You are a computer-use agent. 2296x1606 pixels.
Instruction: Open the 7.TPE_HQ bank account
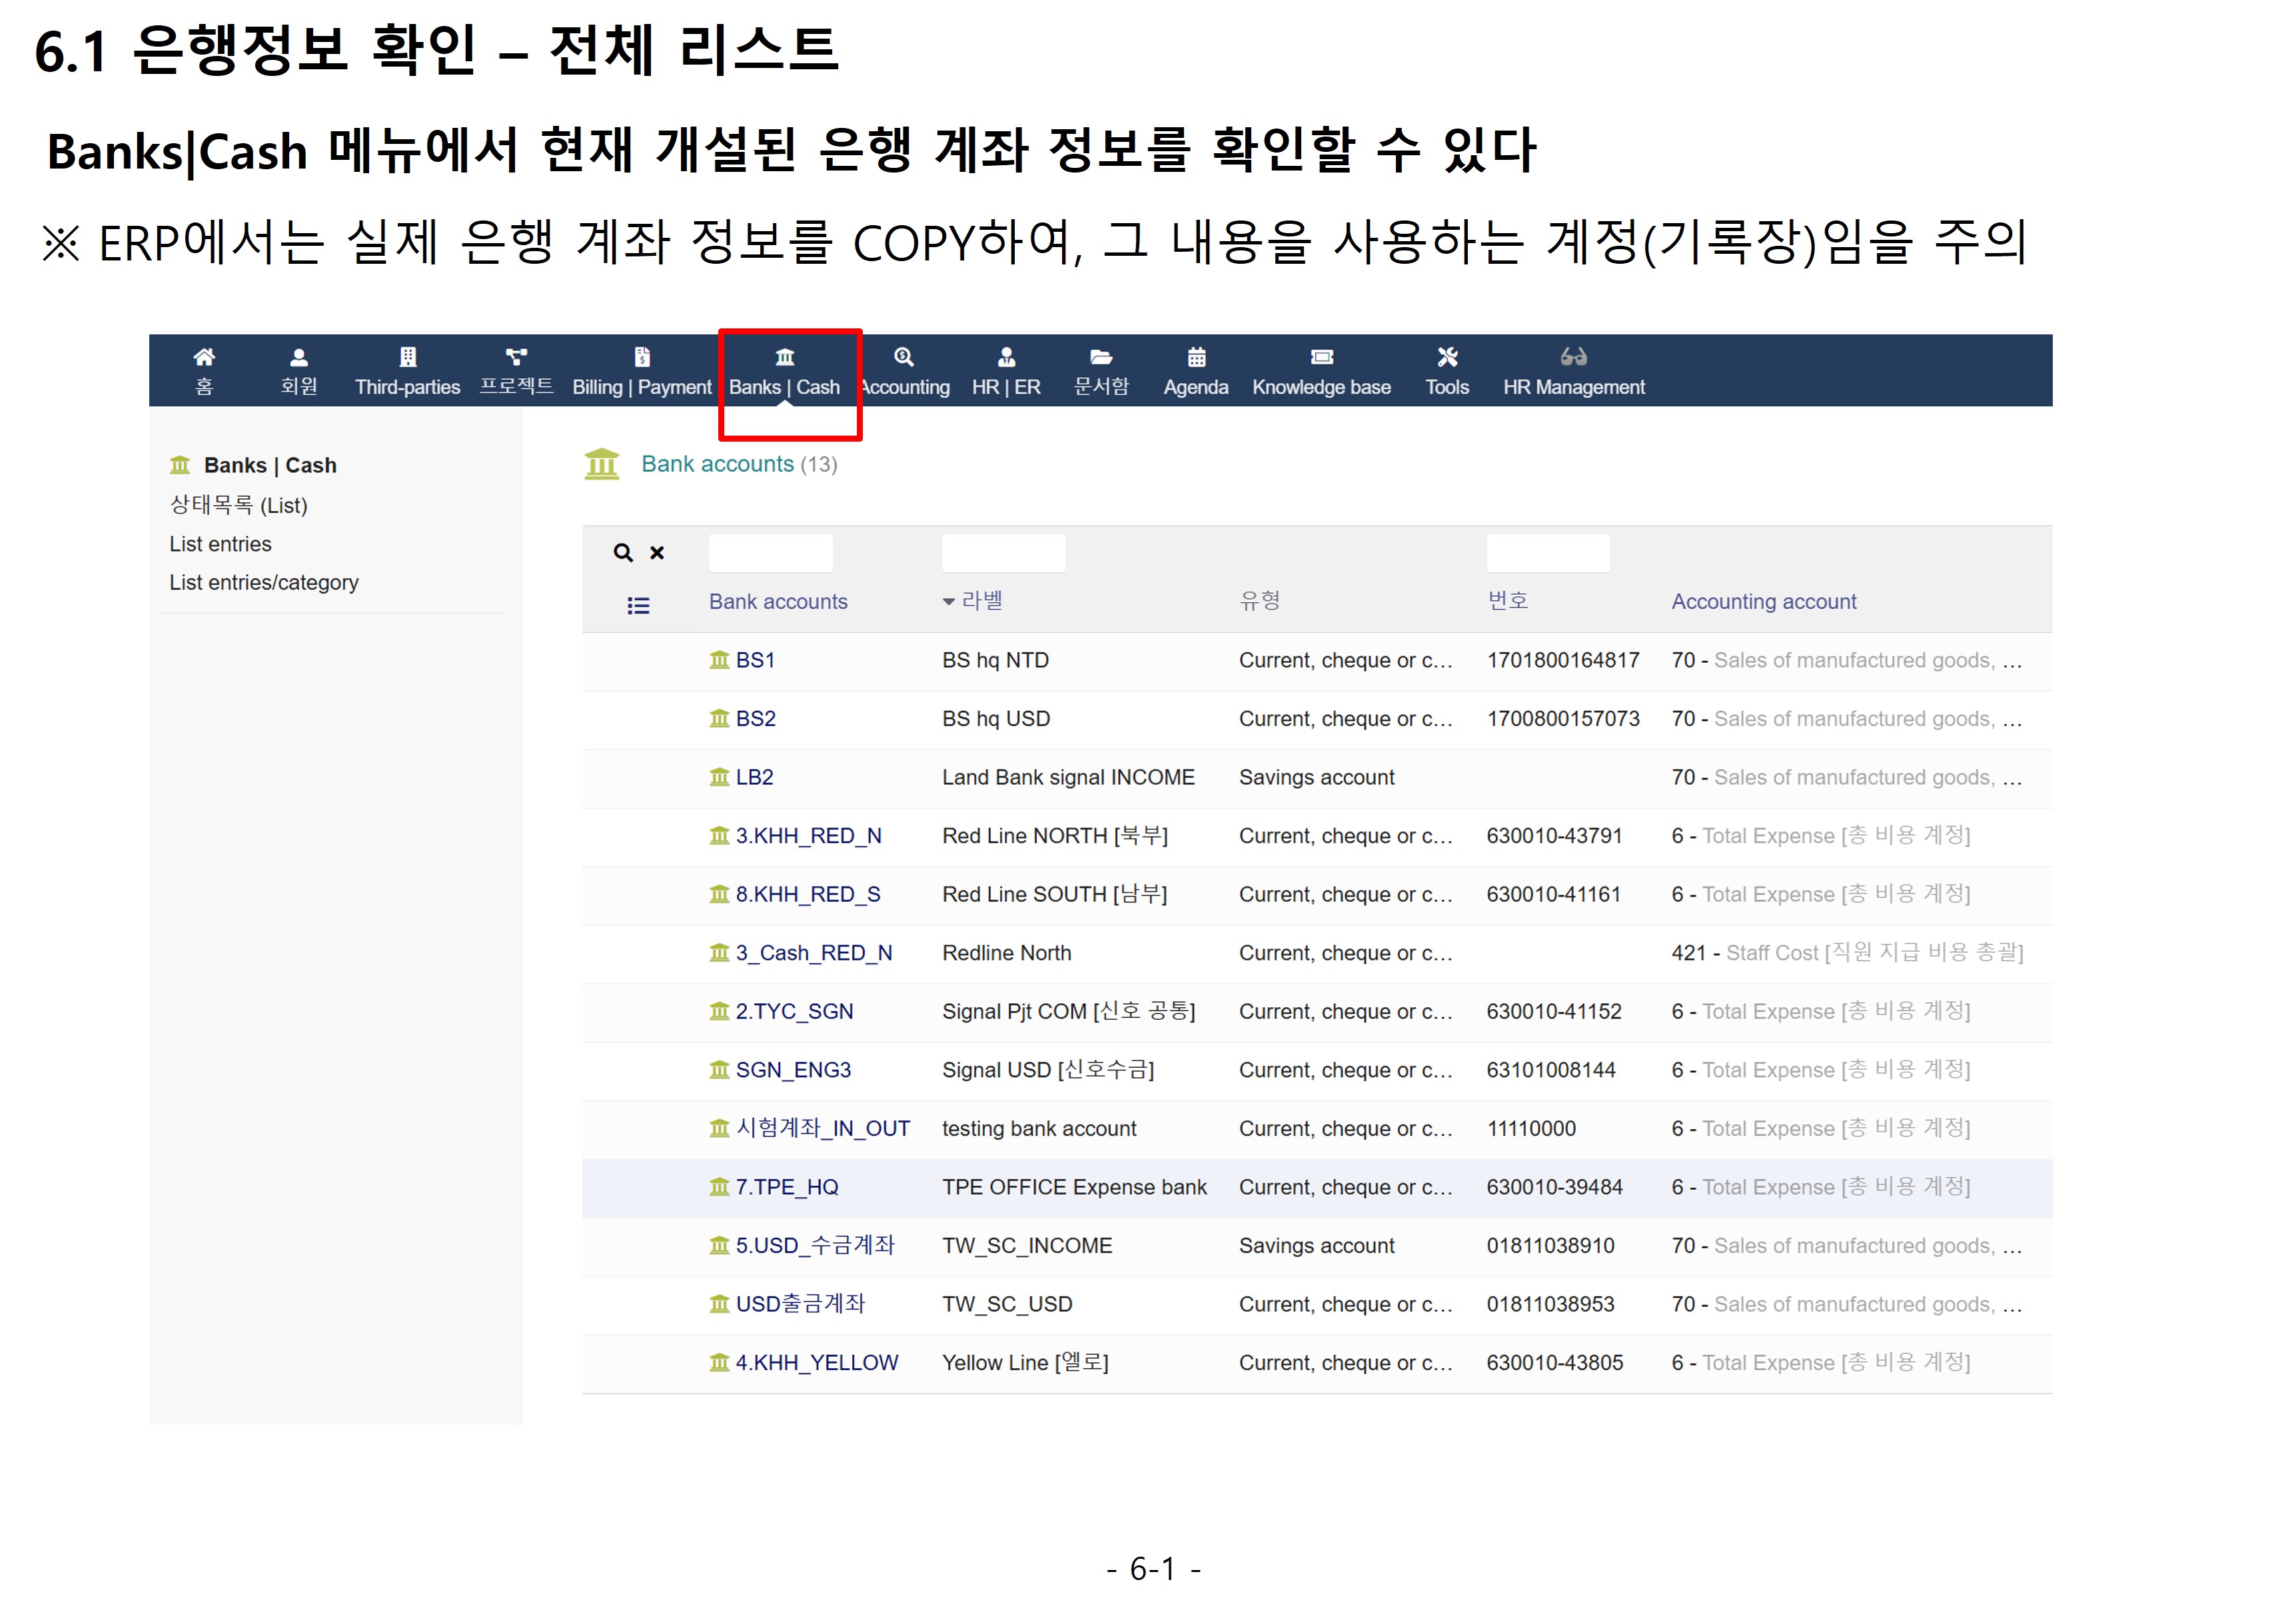[787, 1187]
